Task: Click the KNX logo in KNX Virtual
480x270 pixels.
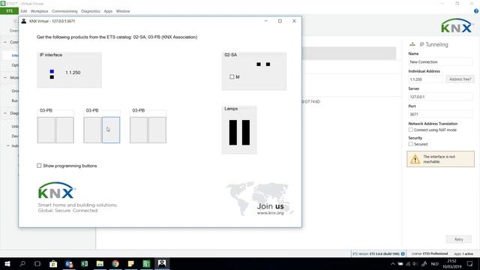Action: tap(57, 190)
